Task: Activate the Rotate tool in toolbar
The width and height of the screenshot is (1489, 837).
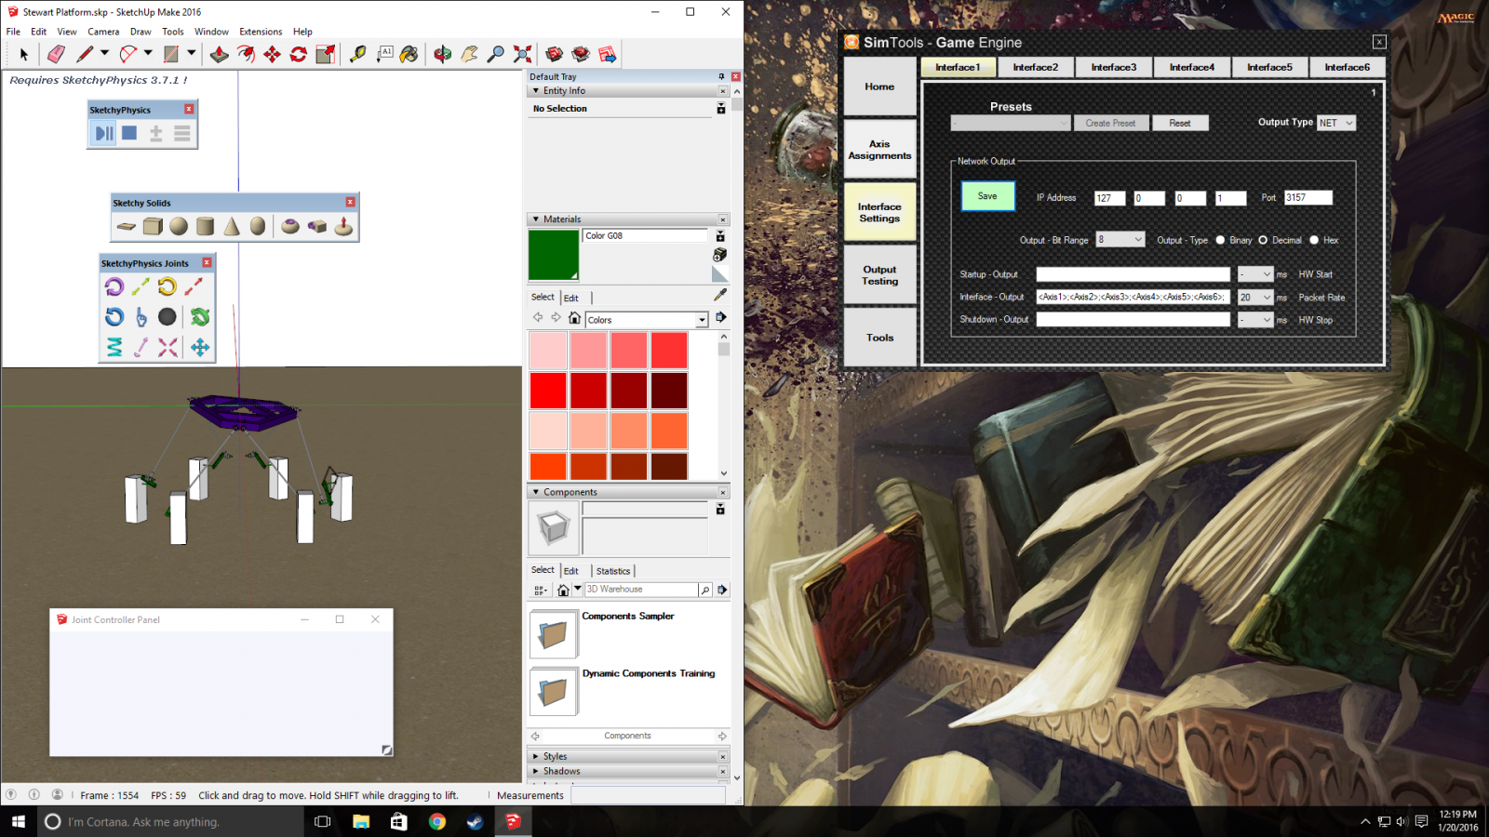Action: [299, 54]
